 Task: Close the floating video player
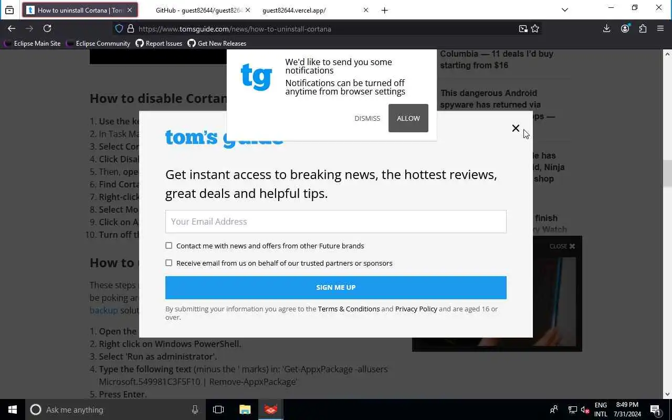(x=562, y=246)
